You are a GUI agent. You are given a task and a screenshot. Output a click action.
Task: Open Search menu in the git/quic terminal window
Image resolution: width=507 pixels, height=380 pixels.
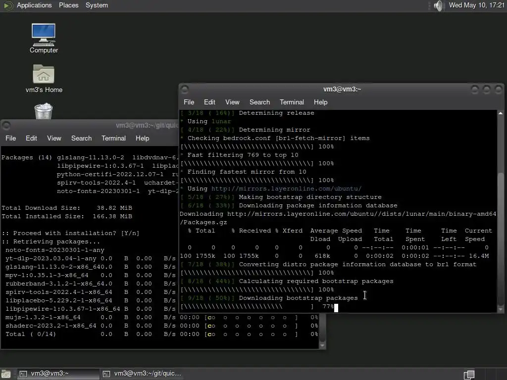(82, 139)
